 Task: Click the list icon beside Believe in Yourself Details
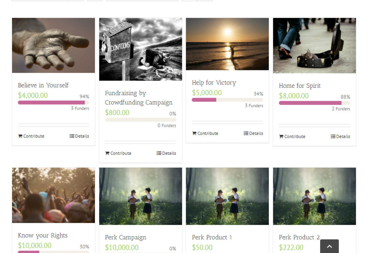pyautogui.click(x=72, y=136)
